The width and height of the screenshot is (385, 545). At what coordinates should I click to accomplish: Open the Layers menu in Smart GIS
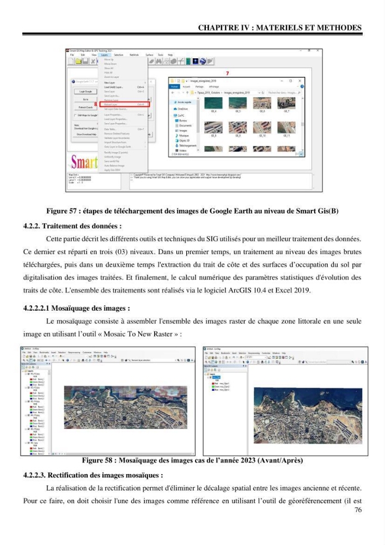(x=105, y=55)
